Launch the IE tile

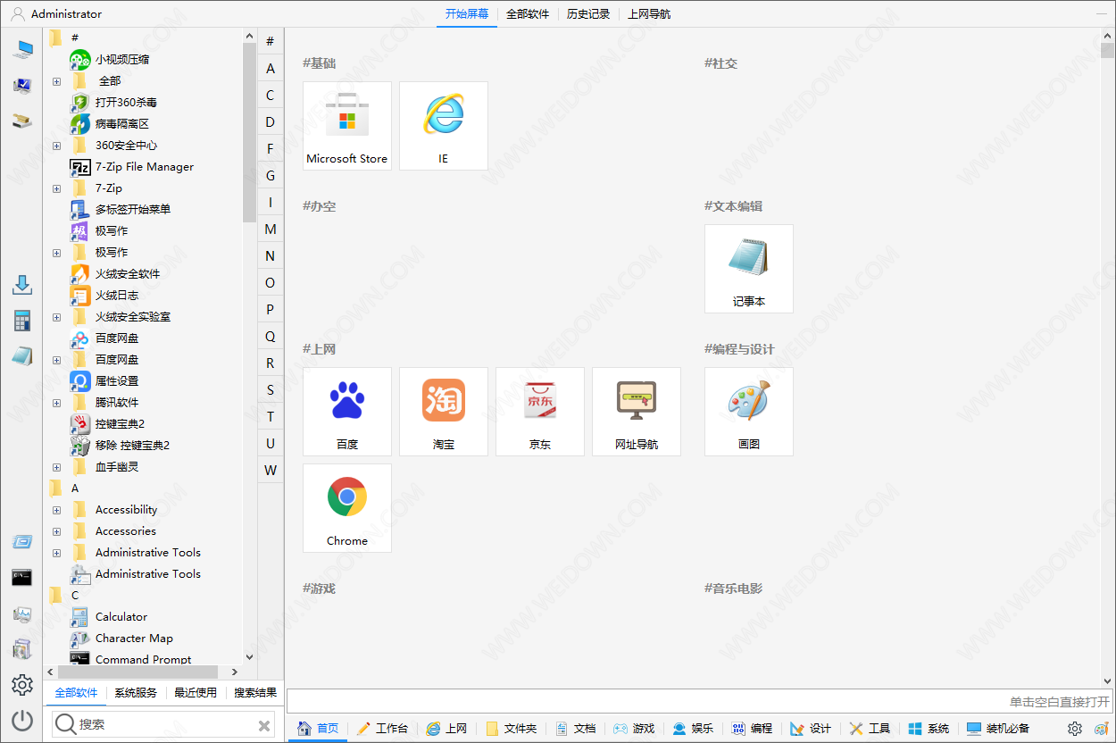(x=444, y=126)
